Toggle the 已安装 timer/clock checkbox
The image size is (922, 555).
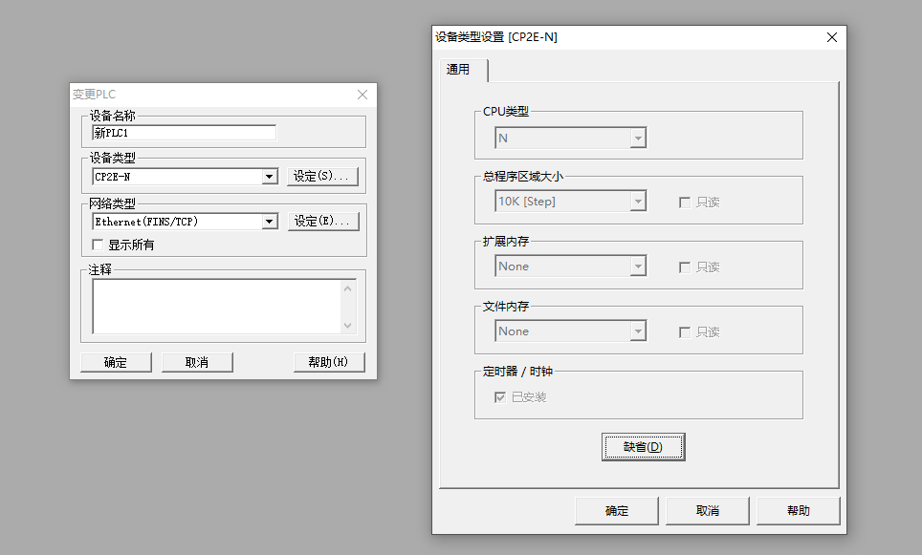click(x=499, y=397)
